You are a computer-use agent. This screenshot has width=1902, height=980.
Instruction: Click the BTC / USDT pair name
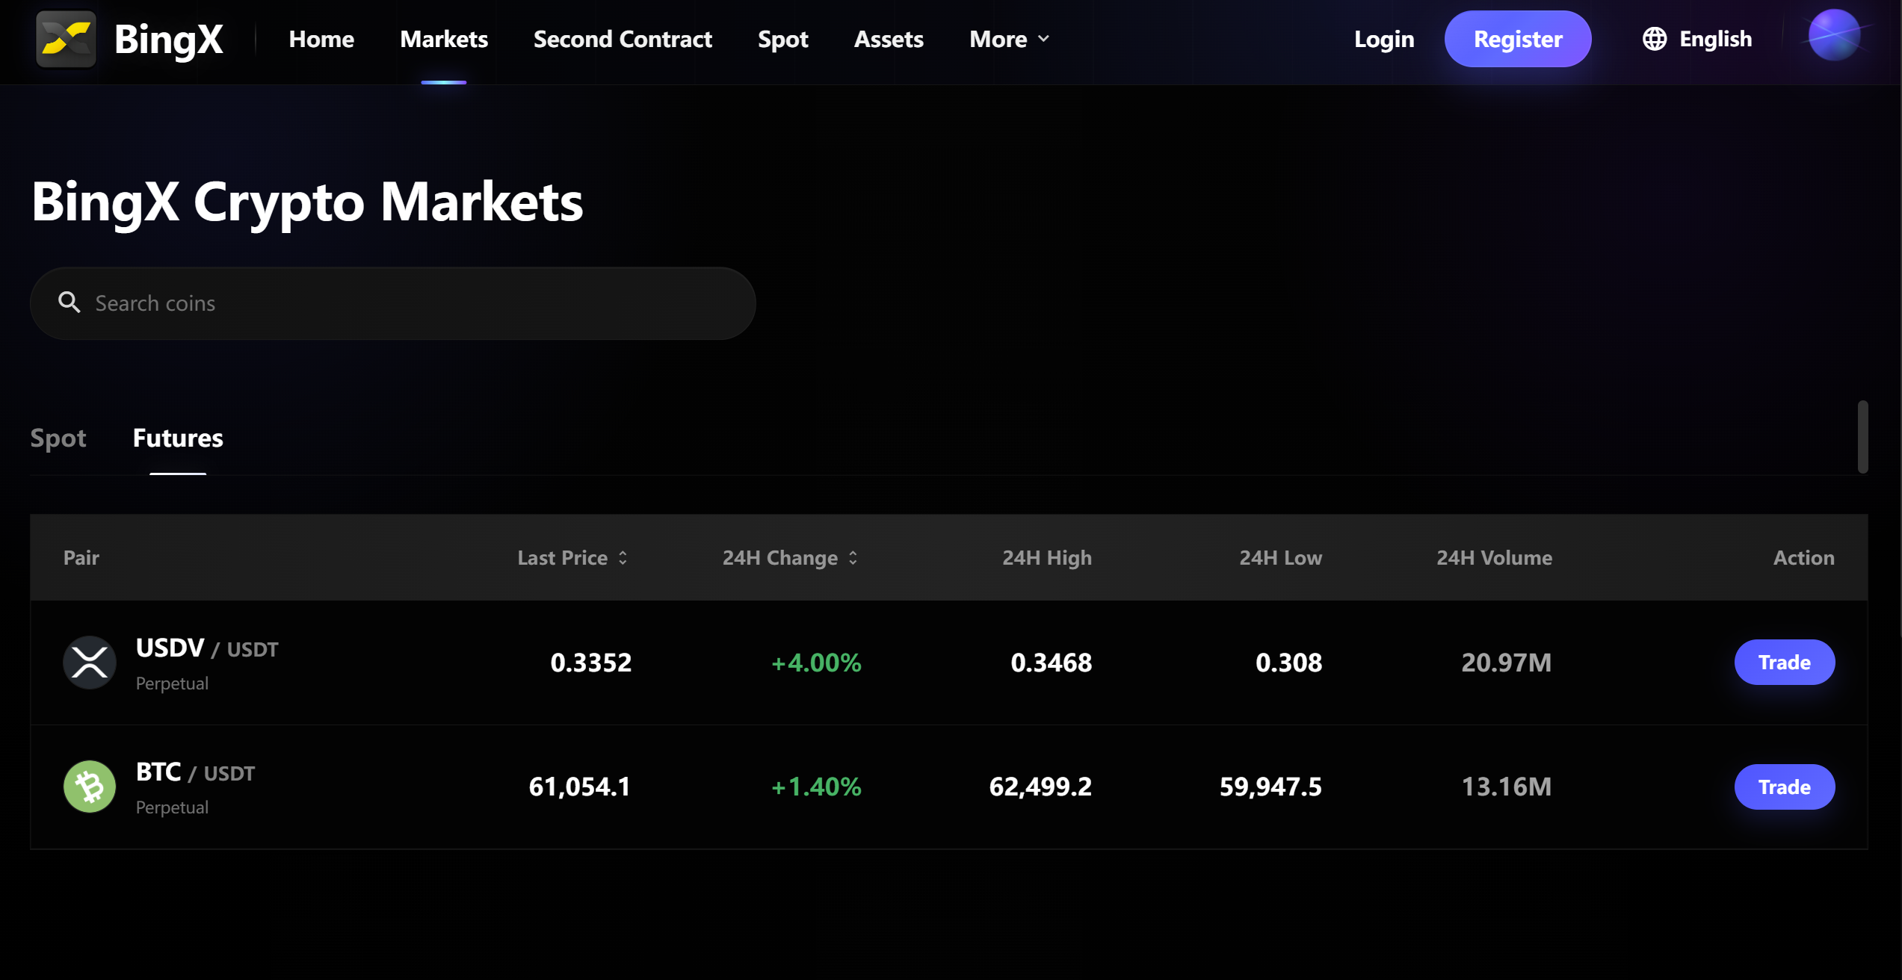(195, 772)
